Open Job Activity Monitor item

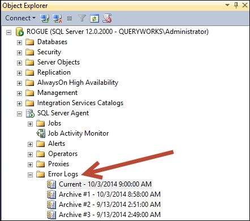click(x=78, y=133)
